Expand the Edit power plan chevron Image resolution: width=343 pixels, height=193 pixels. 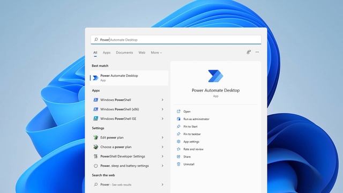[162, 137]
